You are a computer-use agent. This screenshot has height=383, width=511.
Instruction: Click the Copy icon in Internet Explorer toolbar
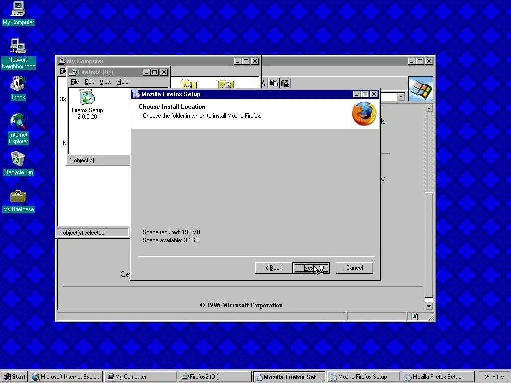pyautogui.click(x=274, y=83)
